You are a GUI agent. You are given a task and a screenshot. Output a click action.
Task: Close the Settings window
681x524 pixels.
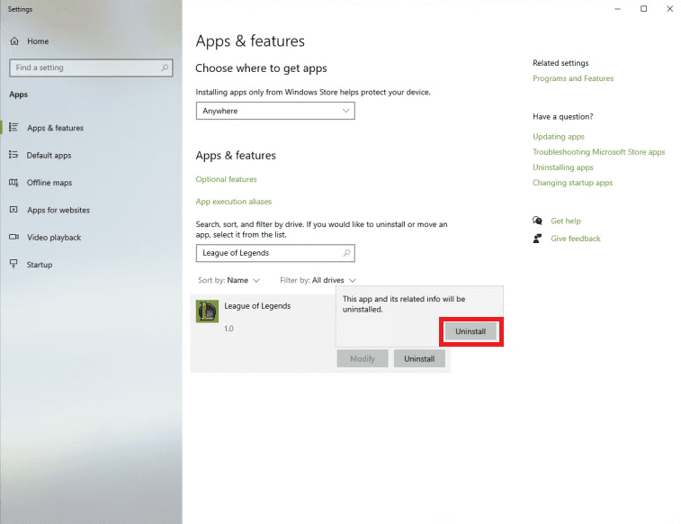[x=669, y=9]
